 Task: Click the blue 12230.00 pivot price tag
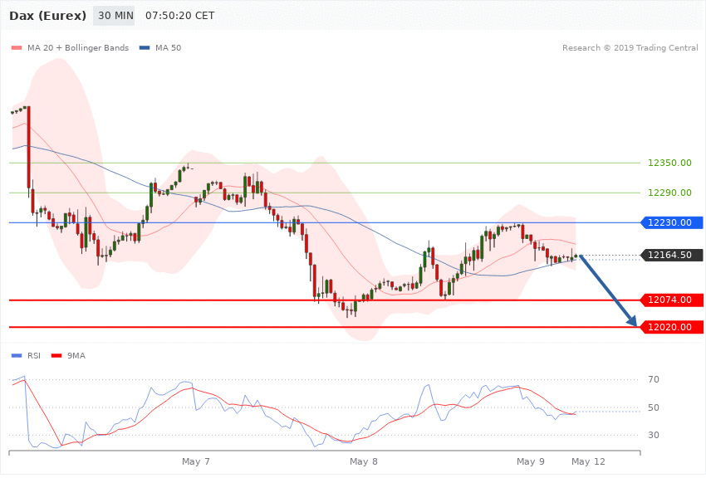(672, 222)
